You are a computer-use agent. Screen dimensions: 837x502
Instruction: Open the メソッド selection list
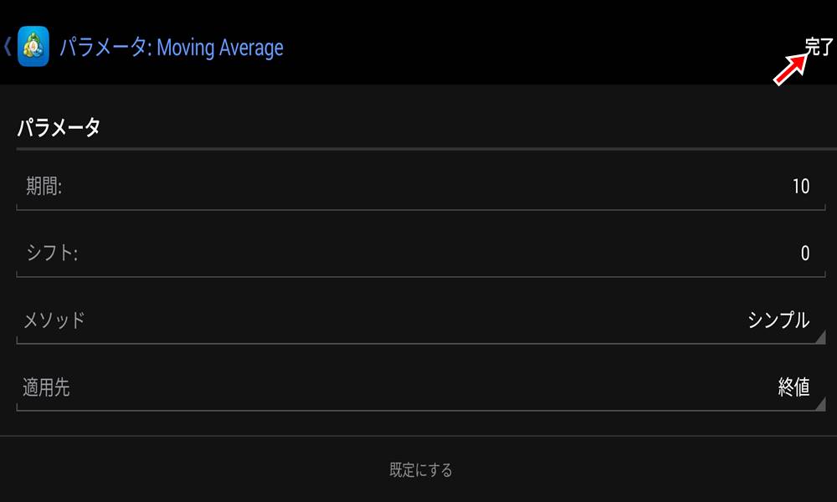tap(418, 322)
